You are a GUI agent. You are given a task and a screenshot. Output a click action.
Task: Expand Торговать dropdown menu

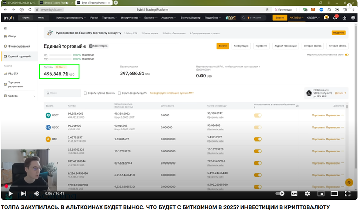109,18
